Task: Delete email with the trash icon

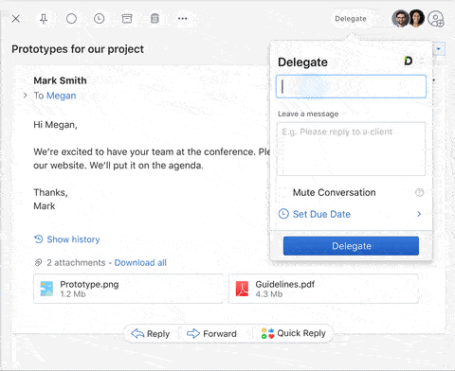Action: click(x=155, y=19)
